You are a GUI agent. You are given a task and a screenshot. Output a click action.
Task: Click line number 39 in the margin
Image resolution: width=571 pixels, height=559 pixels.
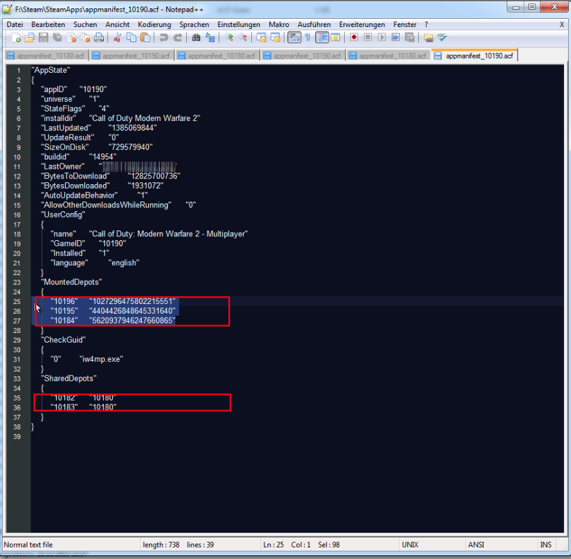17,437
